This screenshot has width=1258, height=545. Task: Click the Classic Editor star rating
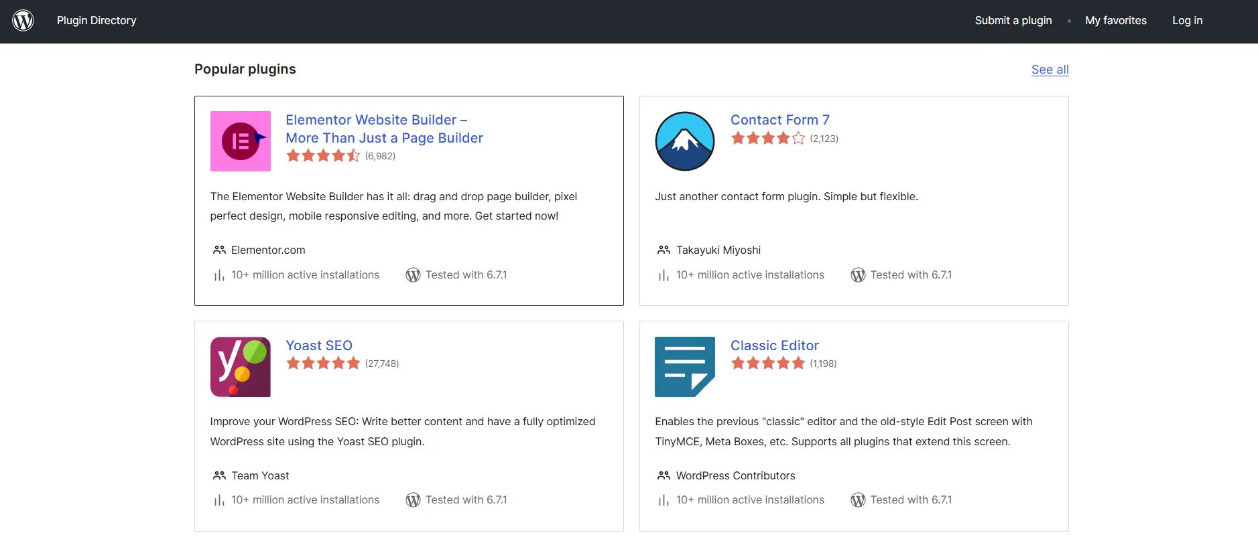tap(768, 364)
